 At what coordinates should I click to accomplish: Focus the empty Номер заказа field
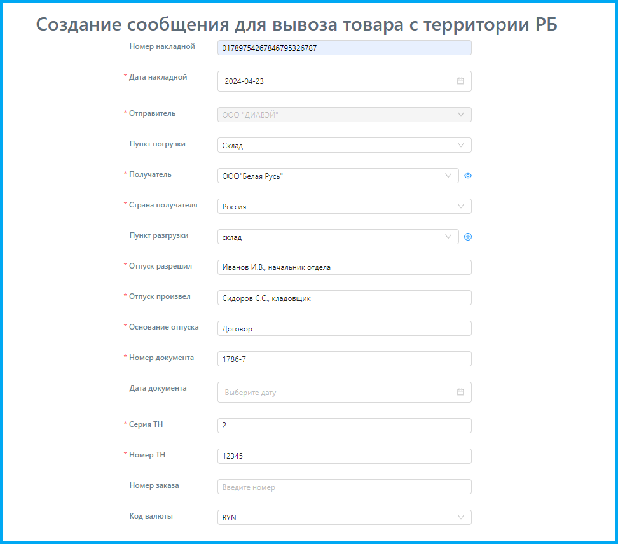(344, 487)
